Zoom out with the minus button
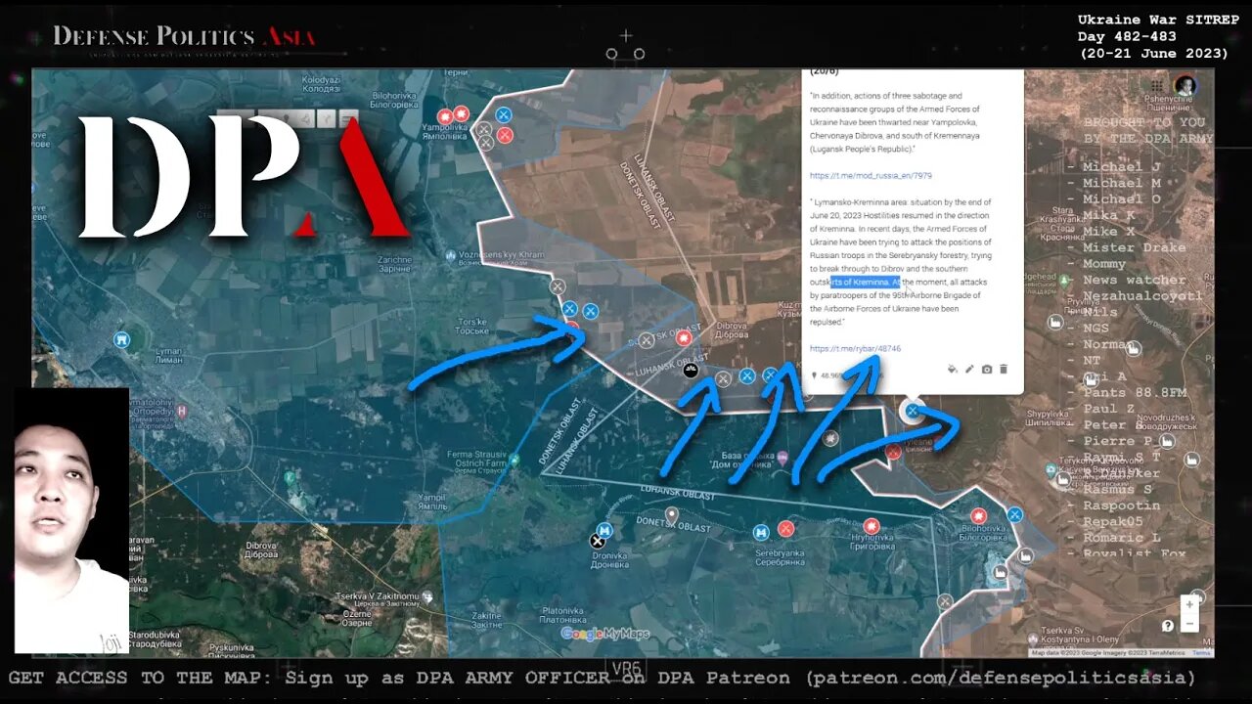1252x704 pixels. [x=1189, y=622]
